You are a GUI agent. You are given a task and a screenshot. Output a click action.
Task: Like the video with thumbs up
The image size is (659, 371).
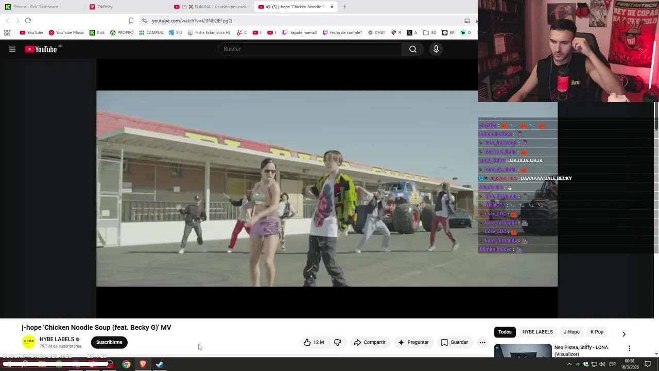(x=314, y=342)
